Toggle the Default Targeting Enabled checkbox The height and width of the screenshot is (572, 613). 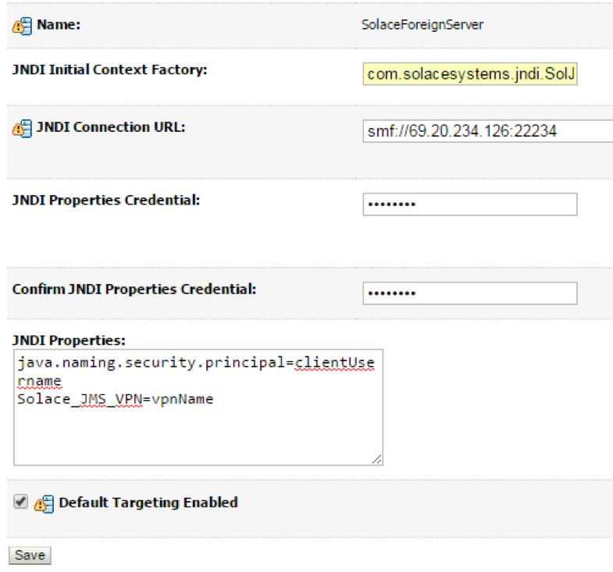pos(21,503)
